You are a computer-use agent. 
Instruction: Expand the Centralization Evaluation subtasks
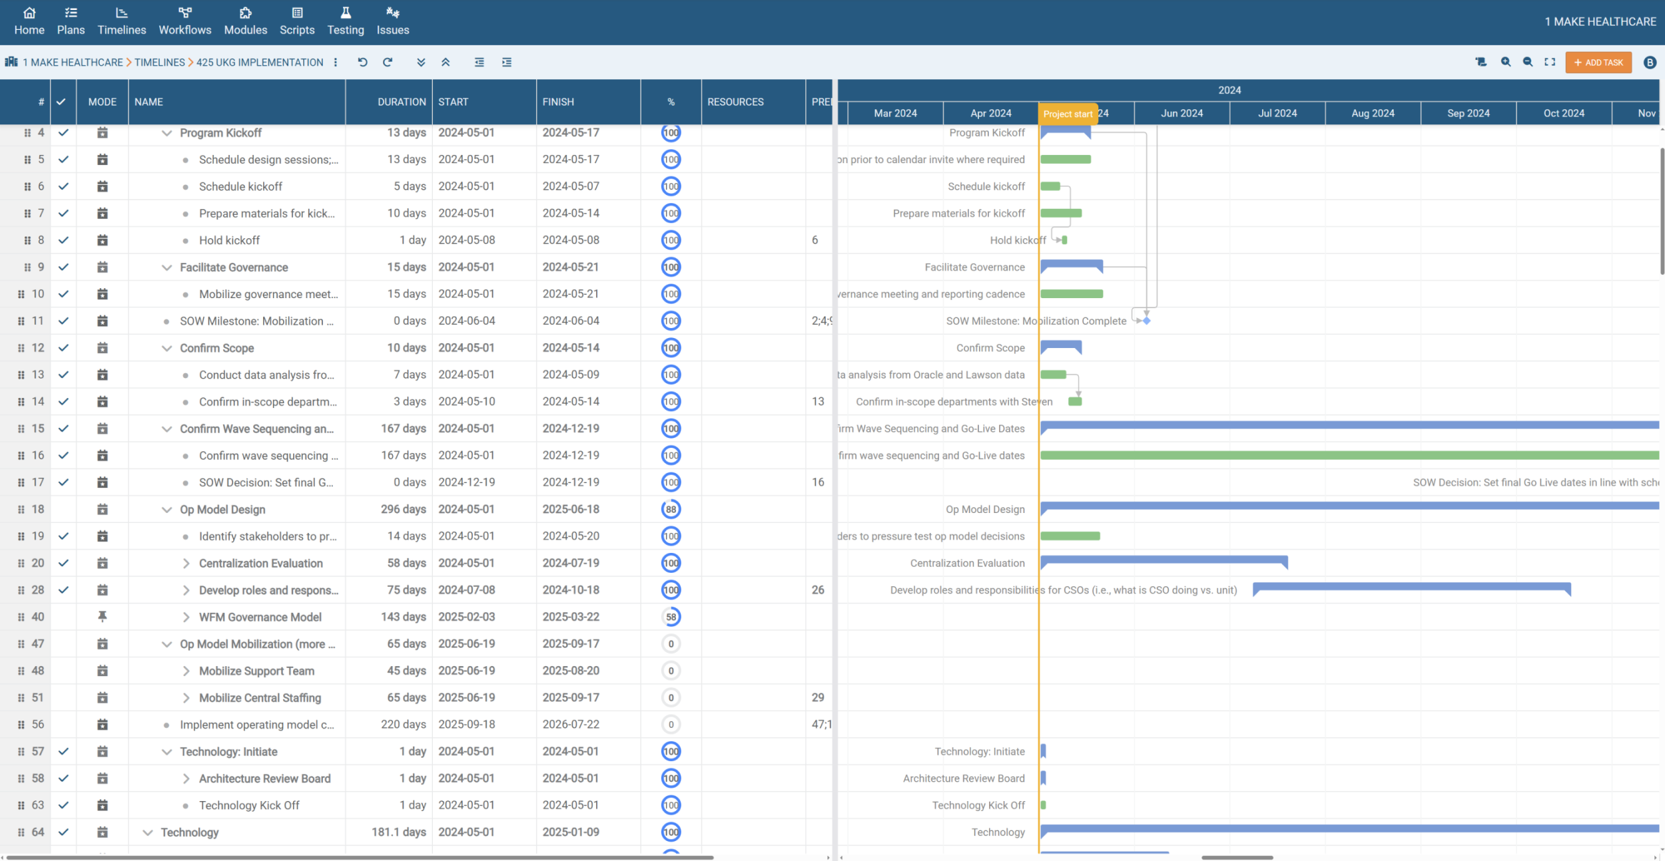(x=186, y=564)
